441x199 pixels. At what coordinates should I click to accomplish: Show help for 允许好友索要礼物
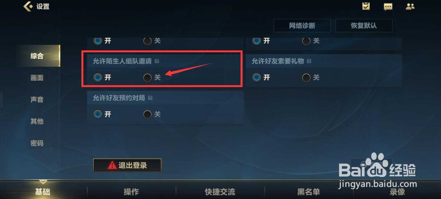tap(309, 61)
